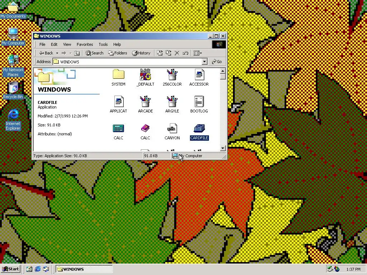
Task: Select the ARGYLE bitmap icon
Action: [172, 101]
